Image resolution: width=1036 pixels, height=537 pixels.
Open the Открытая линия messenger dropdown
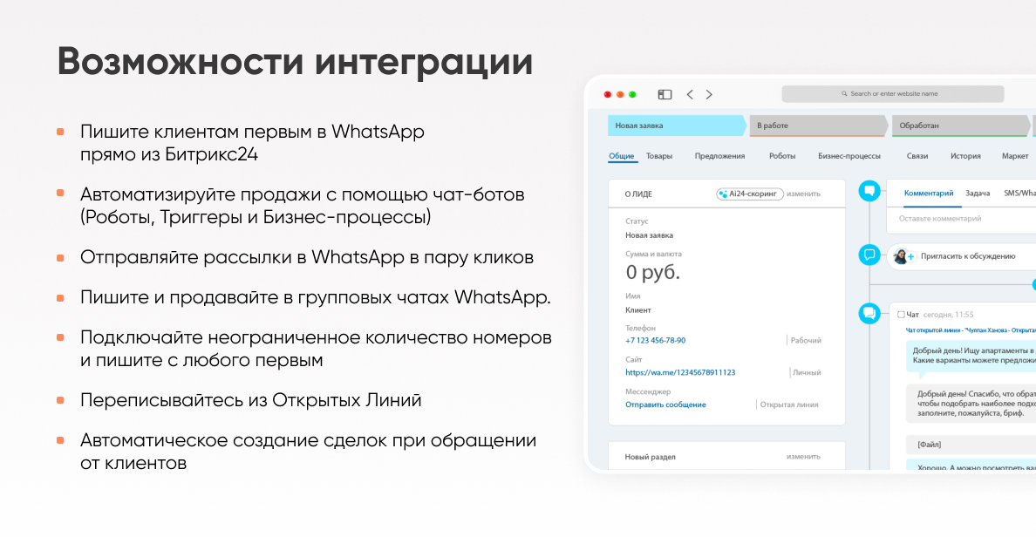789,404
